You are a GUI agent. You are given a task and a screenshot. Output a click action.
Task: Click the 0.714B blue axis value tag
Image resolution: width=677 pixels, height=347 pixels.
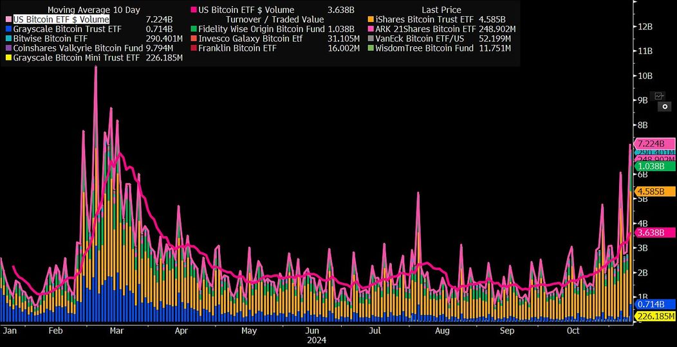(x=654, y=305)
